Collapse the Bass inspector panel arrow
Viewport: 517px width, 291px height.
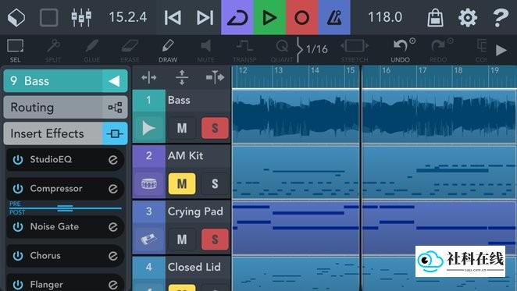click(x=115, y=81)
